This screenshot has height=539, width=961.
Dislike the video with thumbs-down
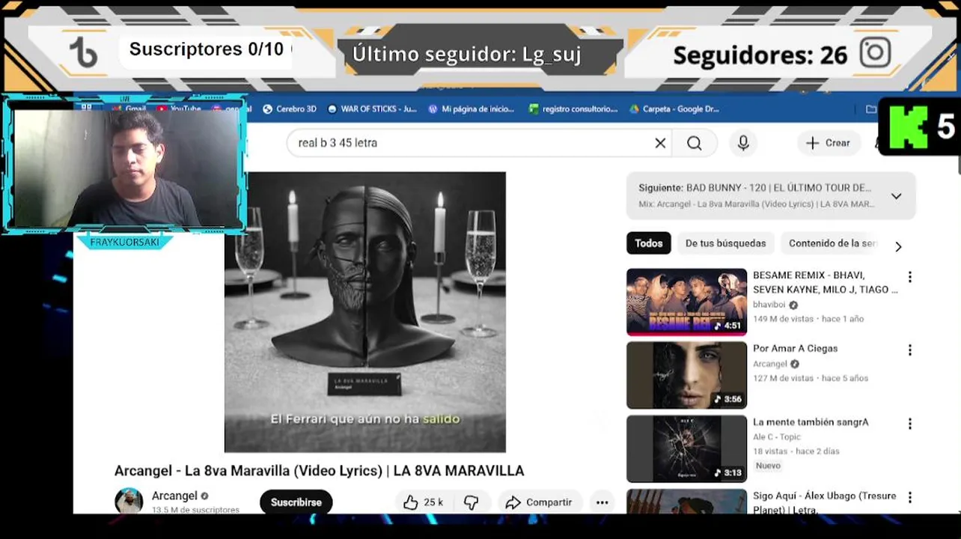[471, 502]
